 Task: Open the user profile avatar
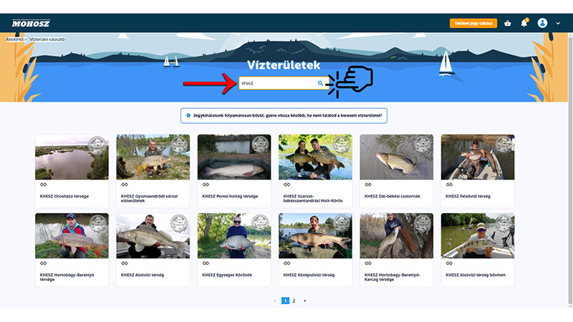[x=542, y=23]
